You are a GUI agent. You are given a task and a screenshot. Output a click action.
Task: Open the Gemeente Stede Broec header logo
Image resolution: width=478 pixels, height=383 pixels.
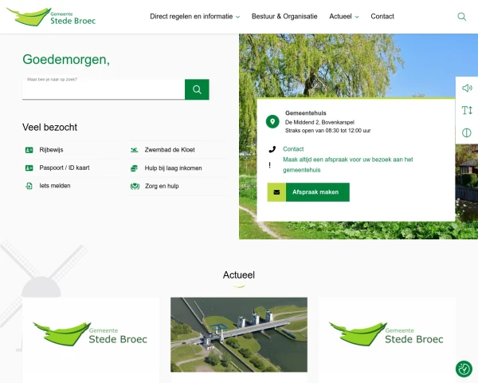[x=51, y=17]
